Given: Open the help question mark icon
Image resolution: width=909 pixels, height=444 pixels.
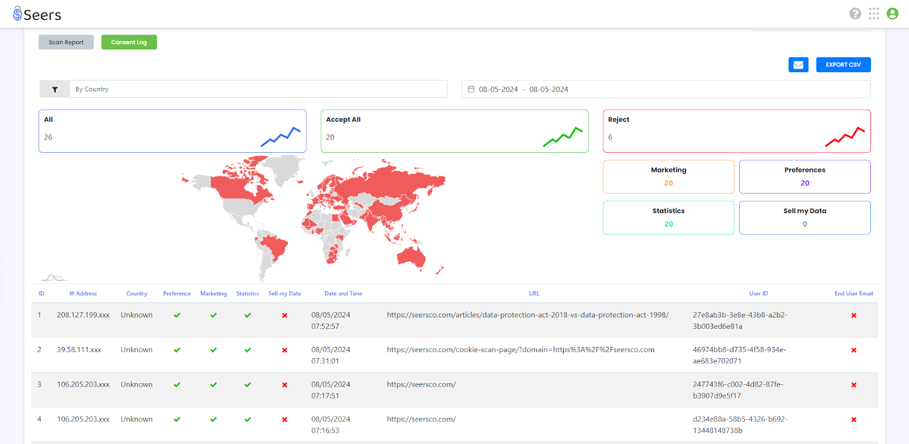Looking at the screenshot, I should point(855,14).
